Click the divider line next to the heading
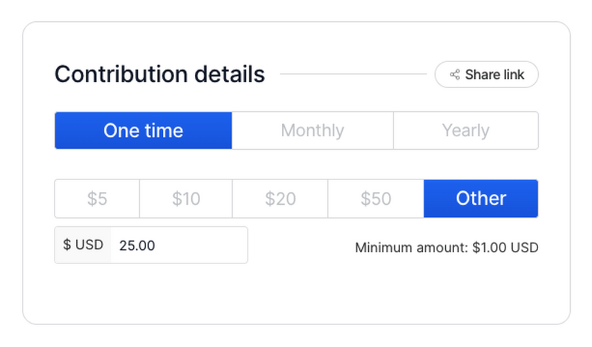The image size is (592, 347). (353, 75)
